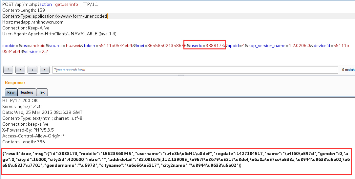This screenshot has width=355, height=179.
Task: Select the 'Content-Length: 159' header line
Action: [x=24, y=10]
